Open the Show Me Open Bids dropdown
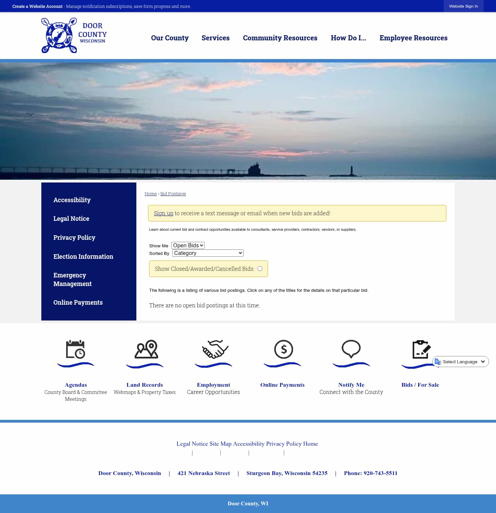Viewport: 496px width, 513px height. pos(188,245)
